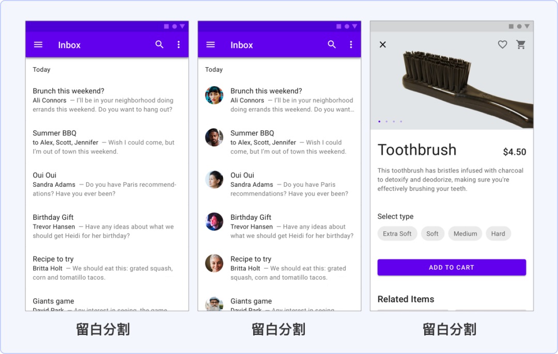558x354 pixels.
Task: Pick the Hard type chip
Action: click(x=498, y=234)
